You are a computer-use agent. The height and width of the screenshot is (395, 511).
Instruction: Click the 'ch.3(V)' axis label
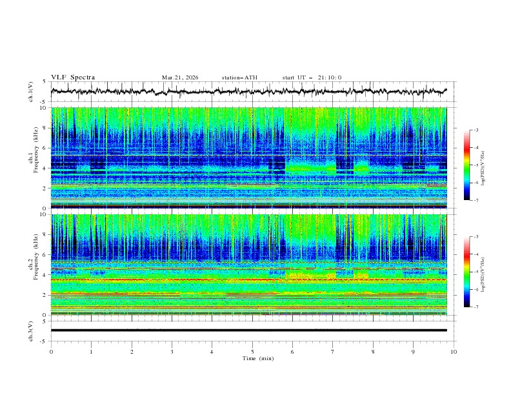pyautogui.click(x=31, y=331)
